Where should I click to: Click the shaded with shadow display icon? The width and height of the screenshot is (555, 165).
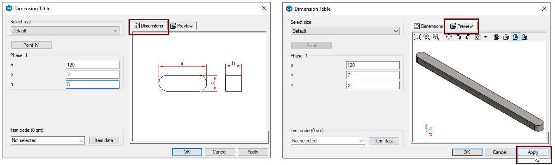[x=525, y=37]
